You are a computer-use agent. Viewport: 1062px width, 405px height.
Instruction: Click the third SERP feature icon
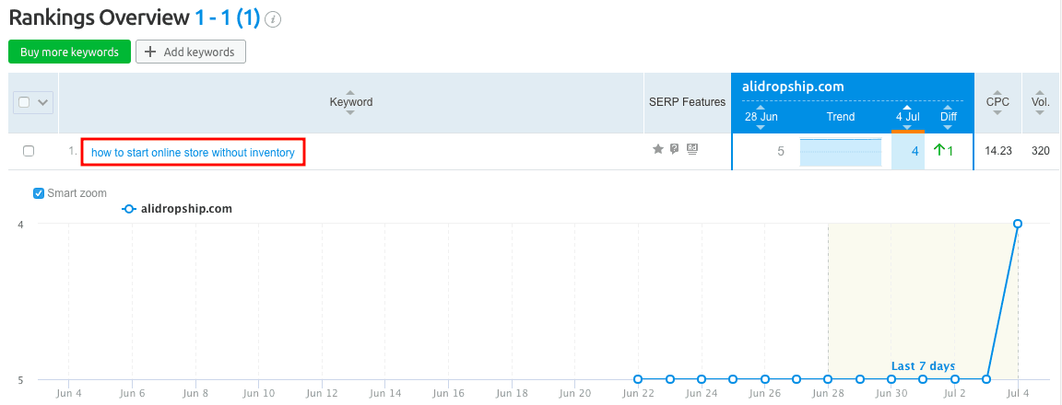[692, 149]
